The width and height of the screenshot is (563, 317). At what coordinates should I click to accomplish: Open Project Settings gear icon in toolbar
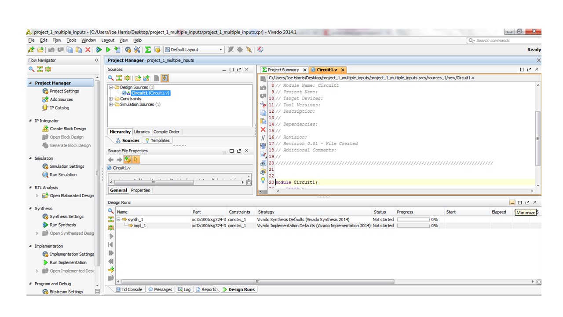tap(128, 50)
